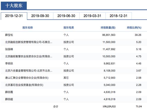The image size is (147, 111).
Task: Click total percentage 71.54
Action: (x=139, y=106)
